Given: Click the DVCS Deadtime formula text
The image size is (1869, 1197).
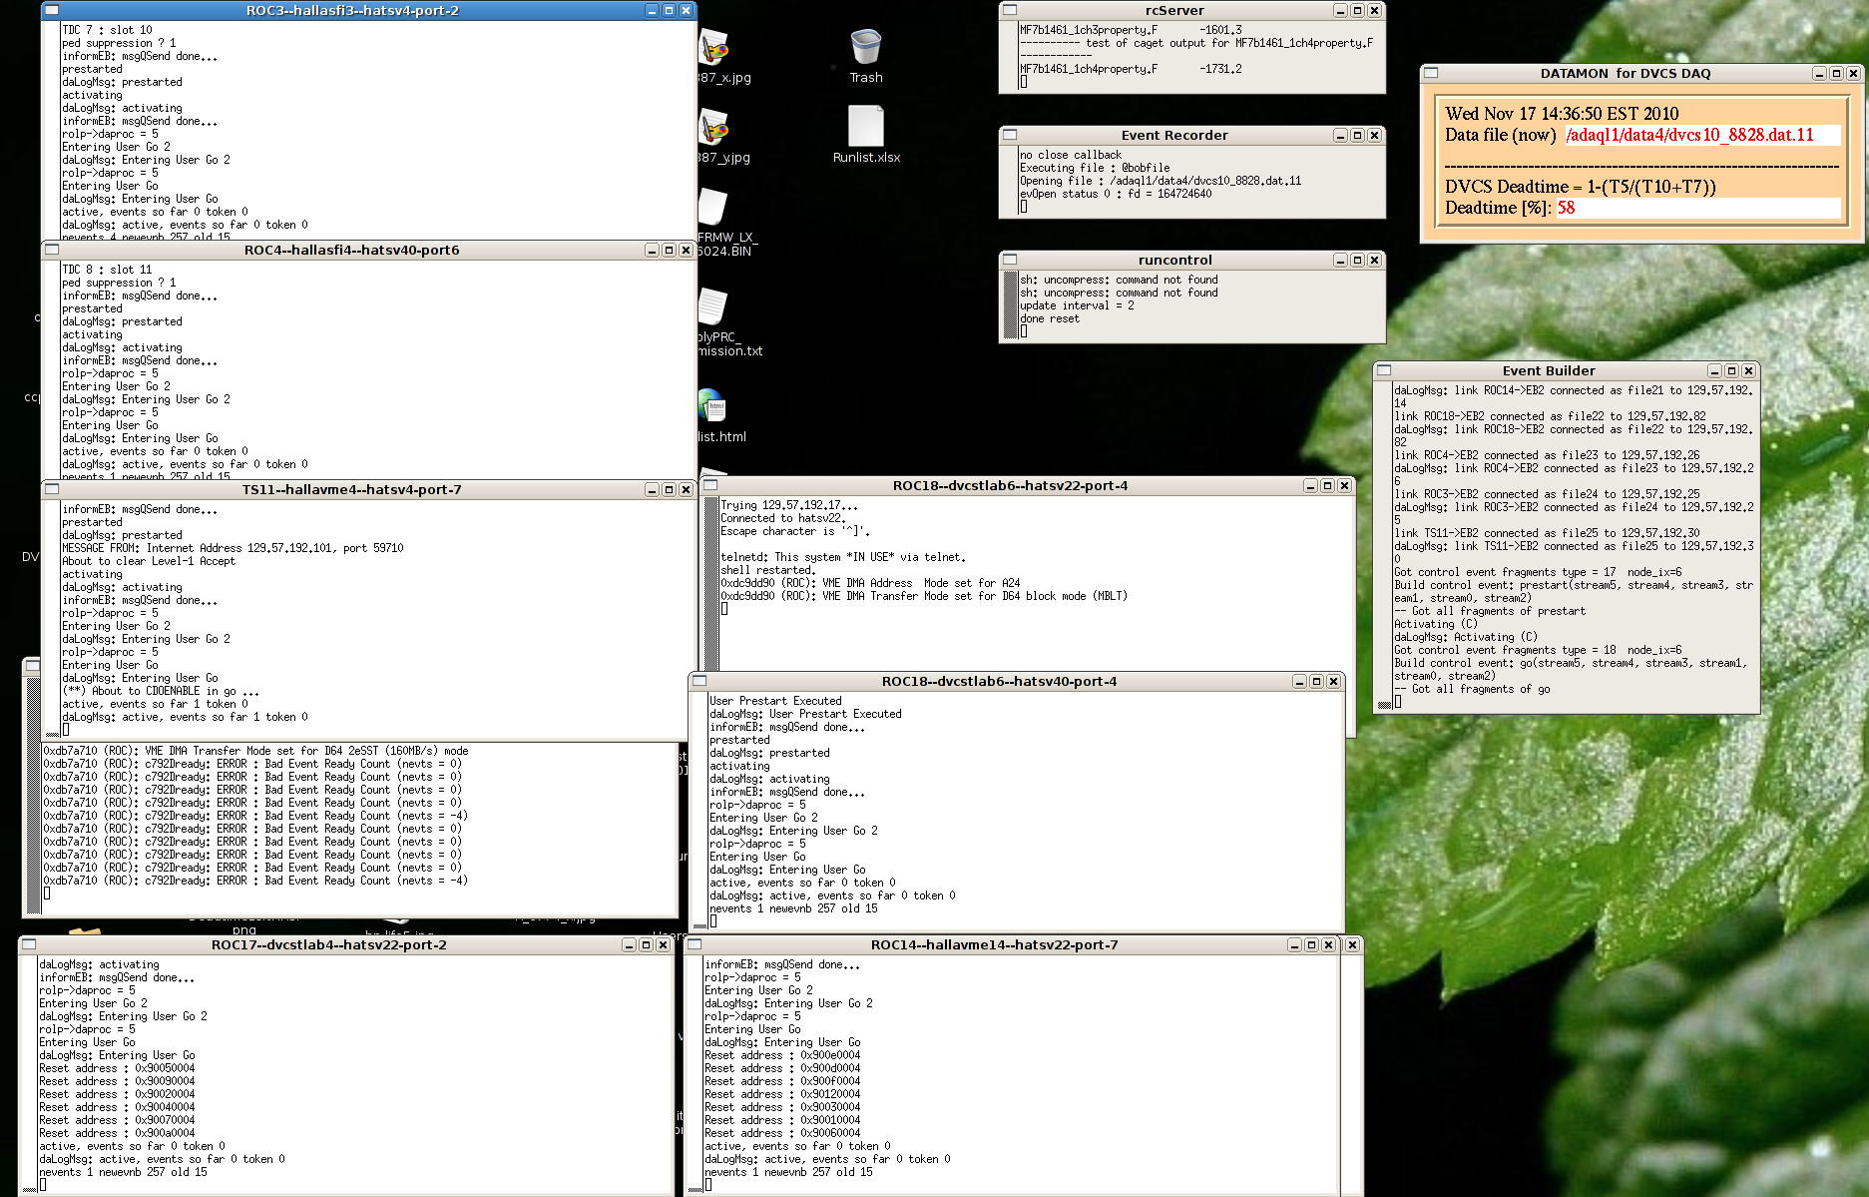Looking at the screenshot, I should (1580, 187).
